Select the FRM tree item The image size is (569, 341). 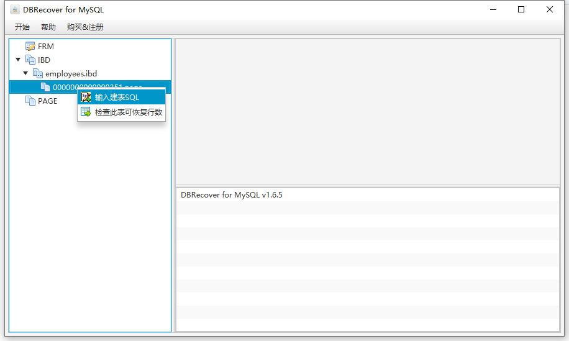(x=46, y=47)
